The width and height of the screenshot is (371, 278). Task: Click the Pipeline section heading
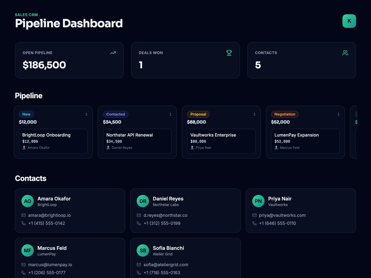point(29,96)
